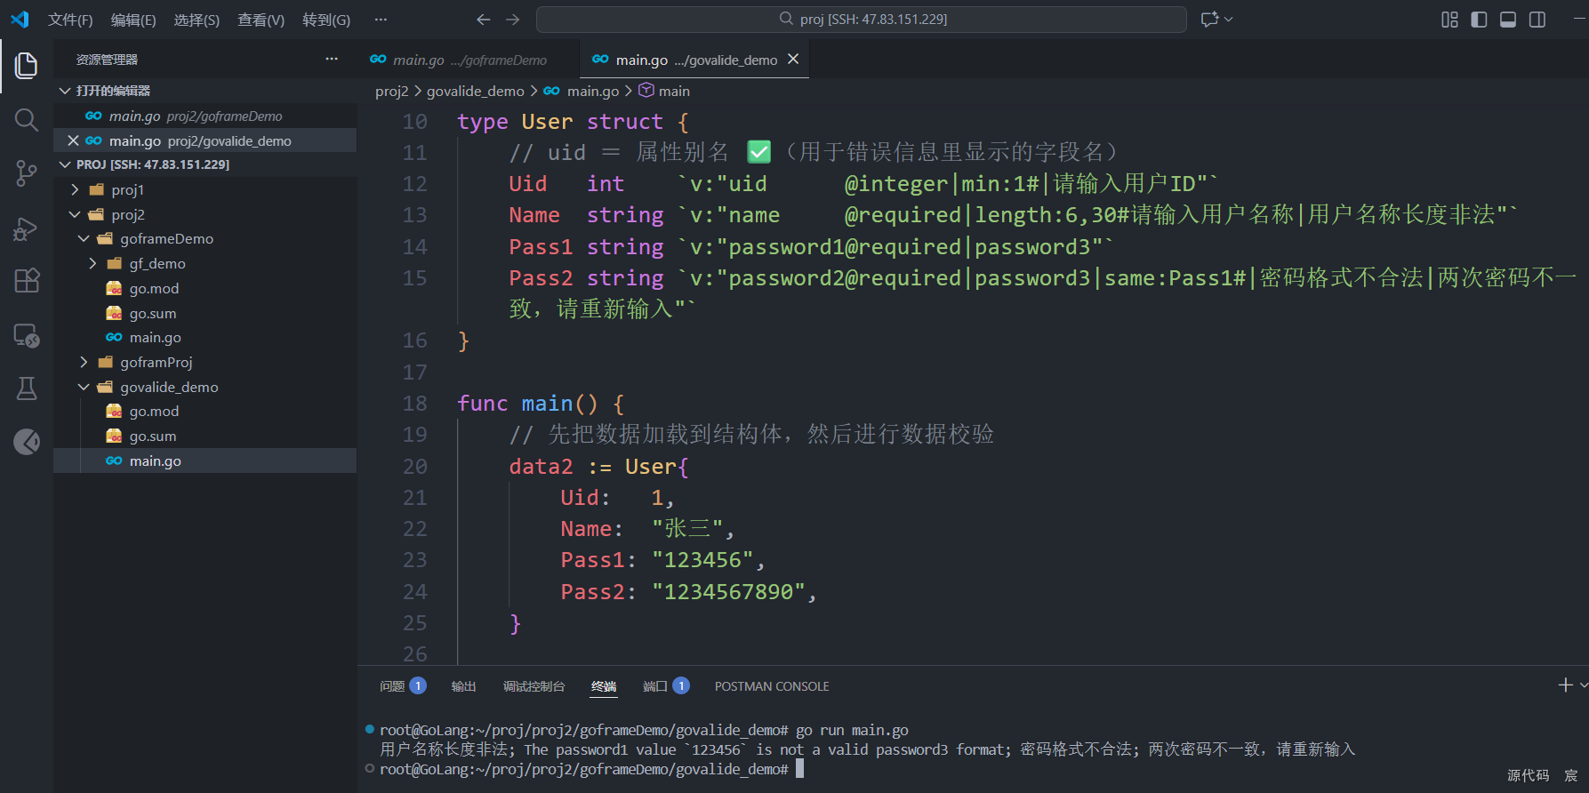Go back using the left arrow
This screenshot has height=793, width=1589.
[x=483, y=19]
